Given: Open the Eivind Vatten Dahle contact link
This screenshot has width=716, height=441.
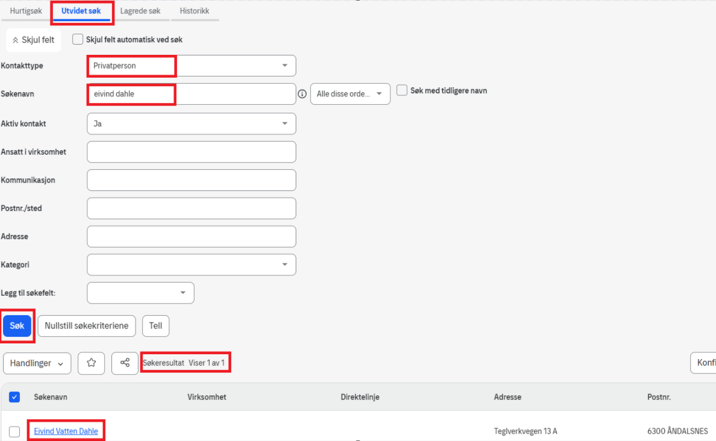Looking at the screenshot, I should 66,431.
